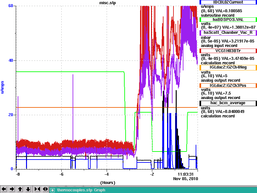The width and height of the screenshot is (257, 193).
Task: Click the date Nov 05, 2010
Action: point(186,179)
